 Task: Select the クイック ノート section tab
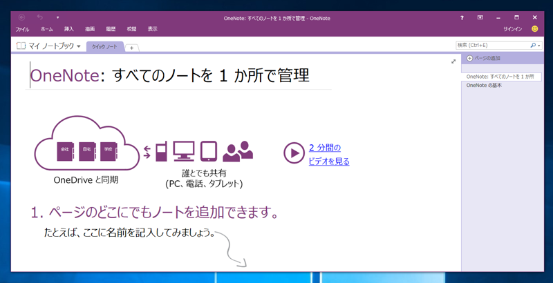pos(105,46)
